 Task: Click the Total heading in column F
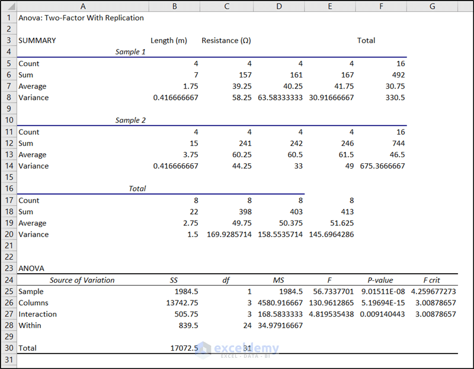pos(366,40)
